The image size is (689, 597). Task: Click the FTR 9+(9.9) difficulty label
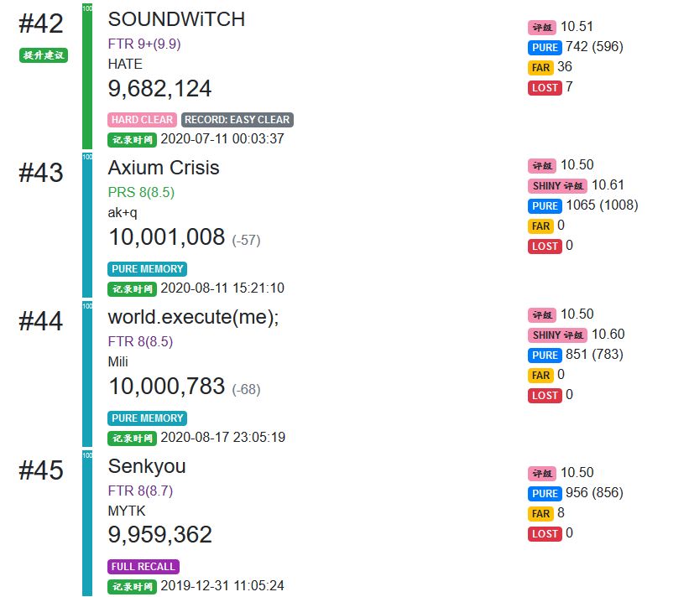[144, 44]
